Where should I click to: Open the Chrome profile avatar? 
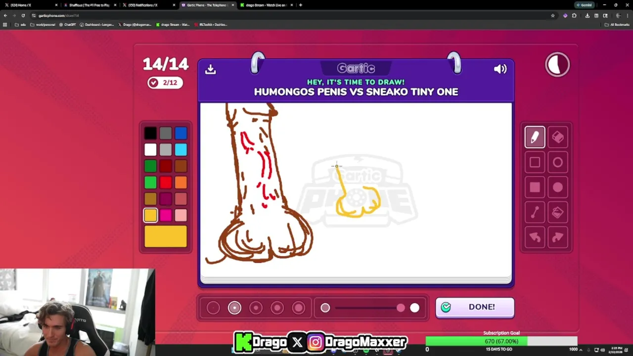[618, 15]
